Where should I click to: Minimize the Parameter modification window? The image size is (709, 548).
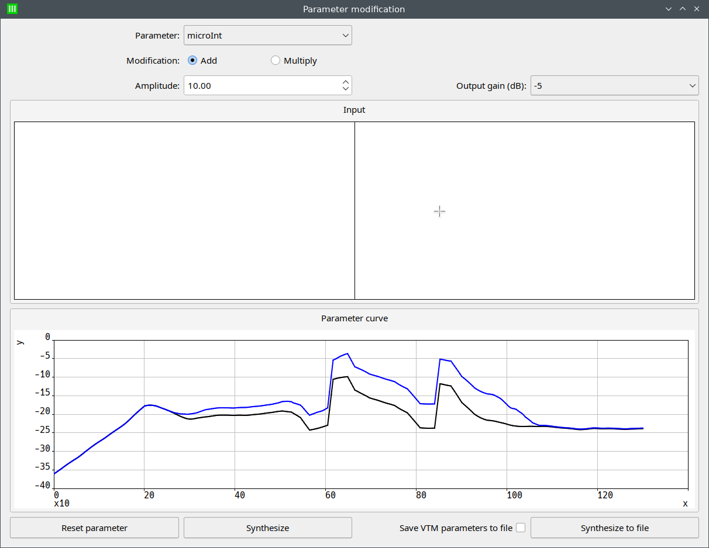pyautogui.click(x=669, y=9)
